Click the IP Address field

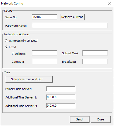tap(44, 53)
